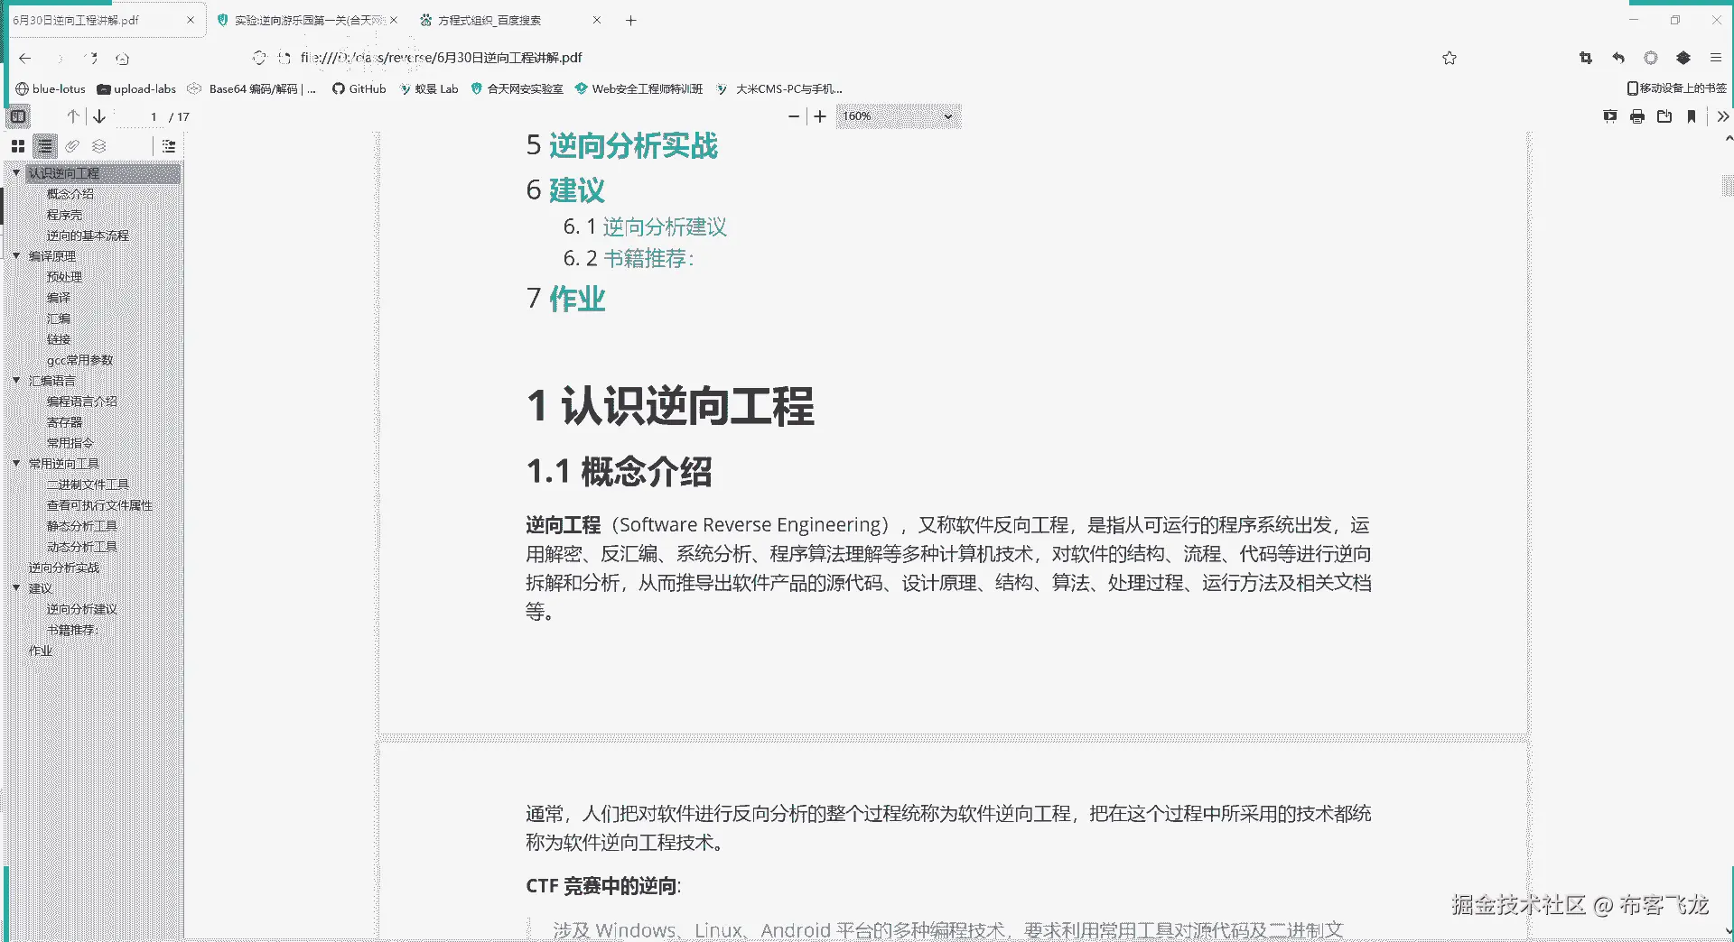This screenshot has height=942, width=1734.
Task: Collapse the 汇编语言 outline section
Action: point(16,381)
